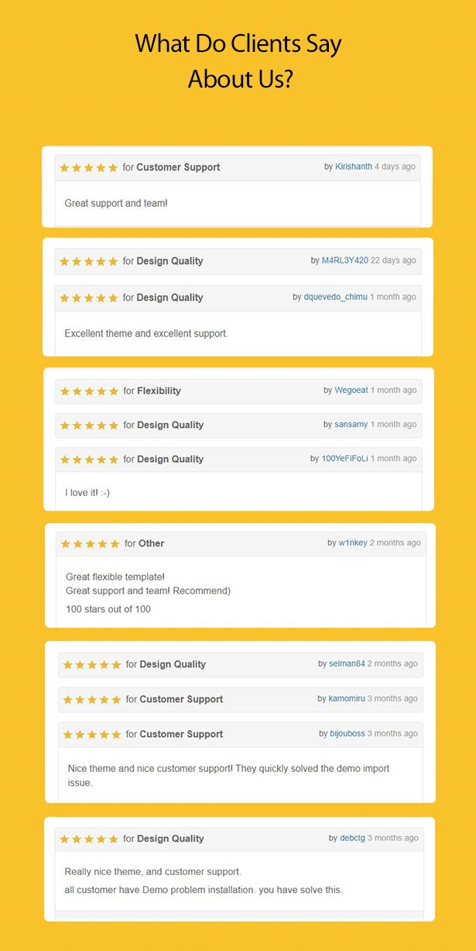Viewport: 476px width, 951px height.
Task: Click star rating on M4RL3Y420's review
Action: click(x=89, y=261)
